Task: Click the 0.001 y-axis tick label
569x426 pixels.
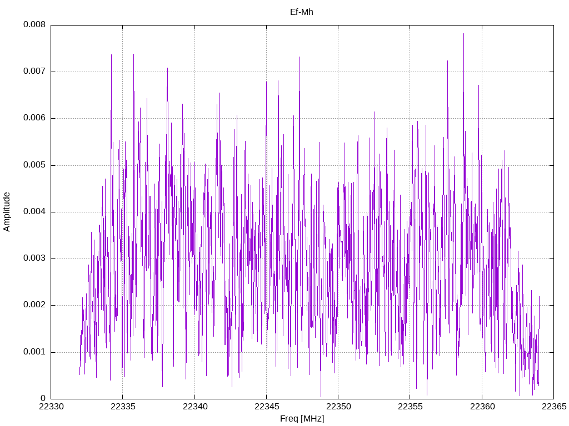Action: coord(34,352)
